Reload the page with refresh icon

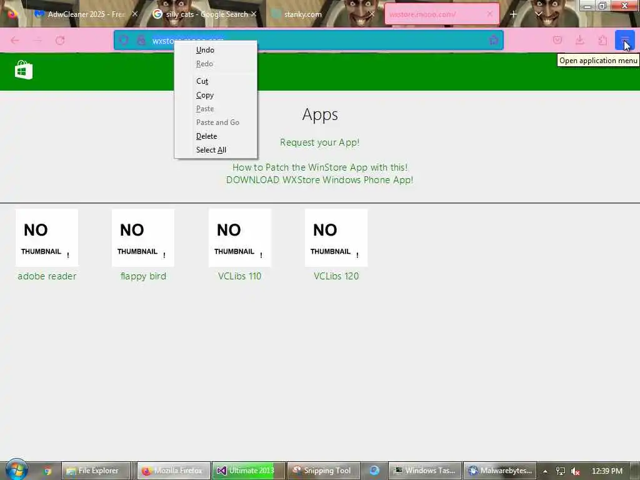pyautogui.click(x=61, y=41)
